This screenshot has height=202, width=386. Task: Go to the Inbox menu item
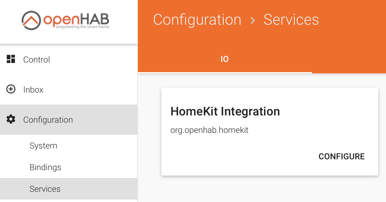[33, 90]
